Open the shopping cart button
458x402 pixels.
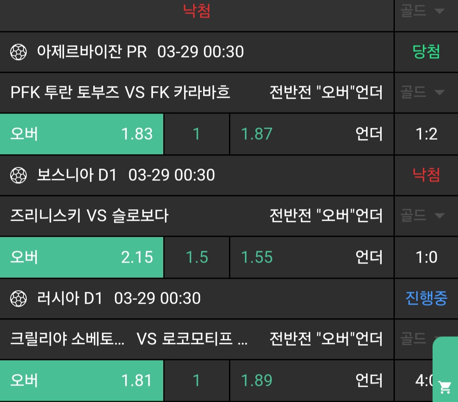point(445,386)
